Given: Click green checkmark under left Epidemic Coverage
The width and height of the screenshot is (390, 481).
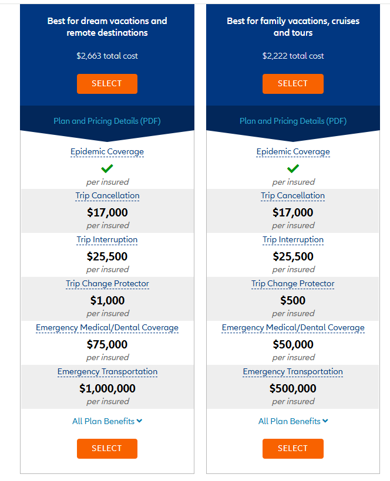Looking at the screenshot, I should [107, 168].
